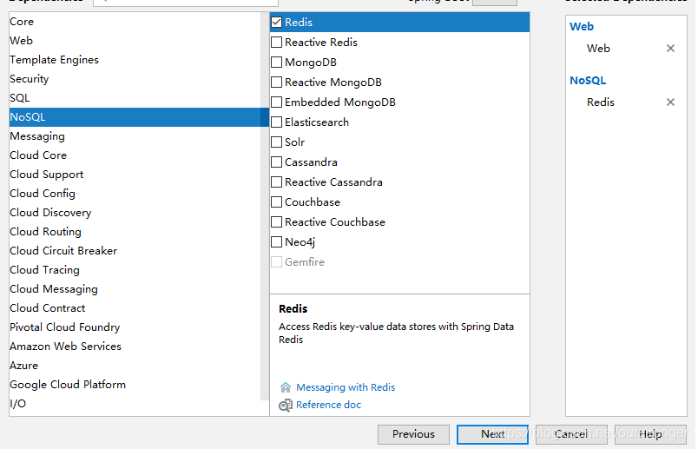Click the Web heading in selected dependencies
Screen dimensions: 698x449
point(582,27)
